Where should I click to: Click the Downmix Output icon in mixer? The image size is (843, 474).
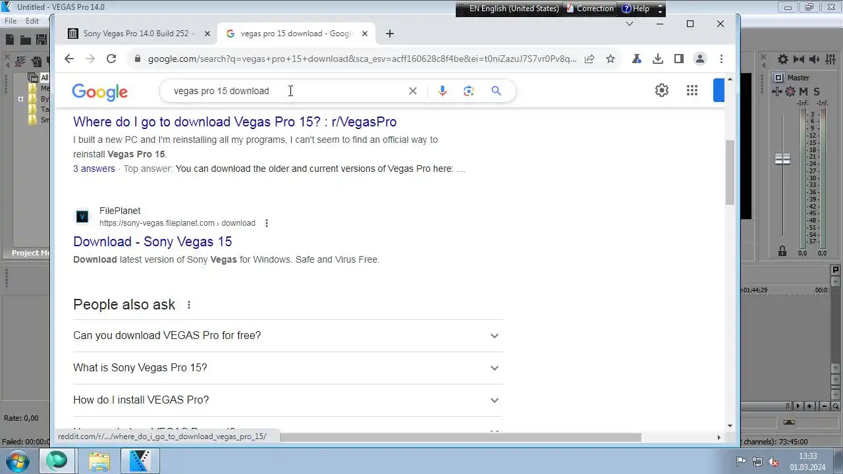pos(799,59)
